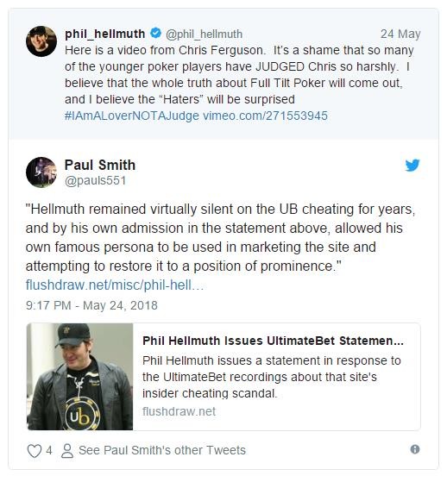
Task: Click the flushdraw.net domain on the card
Action: coord(179,411)
